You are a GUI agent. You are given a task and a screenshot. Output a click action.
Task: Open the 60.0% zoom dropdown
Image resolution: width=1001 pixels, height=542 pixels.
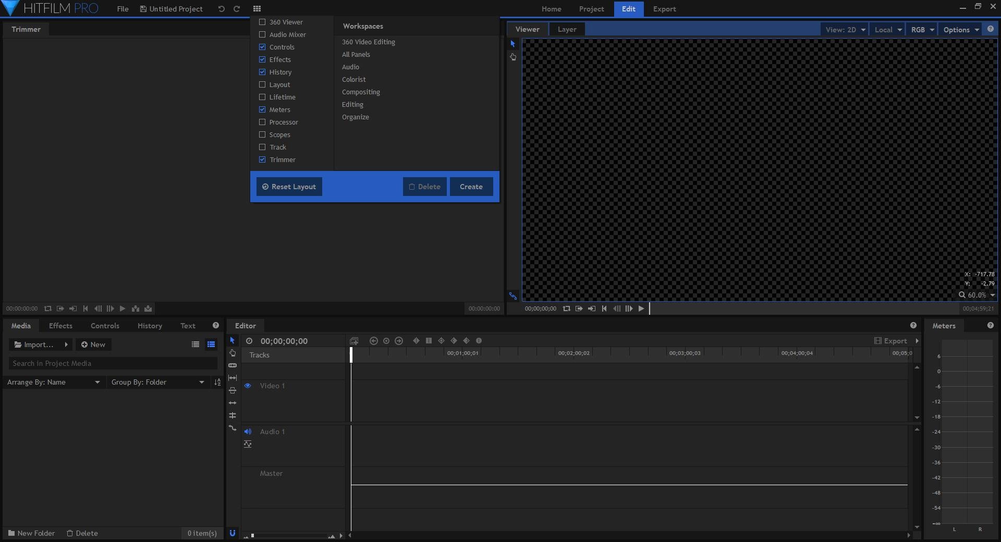(x=977, y=295)
